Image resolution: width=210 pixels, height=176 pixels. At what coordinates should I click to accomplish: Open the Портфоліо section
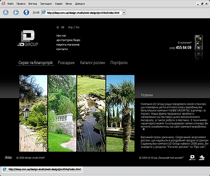tap(119, 63)
